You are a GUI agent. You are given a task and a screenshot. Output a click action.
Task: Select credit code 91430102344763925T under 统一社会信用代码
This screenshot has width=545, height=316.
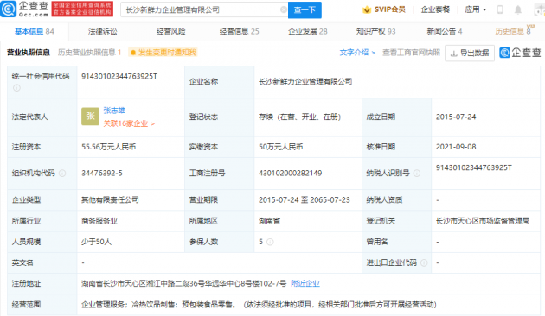pyautogui.click(x=119, y=76)
